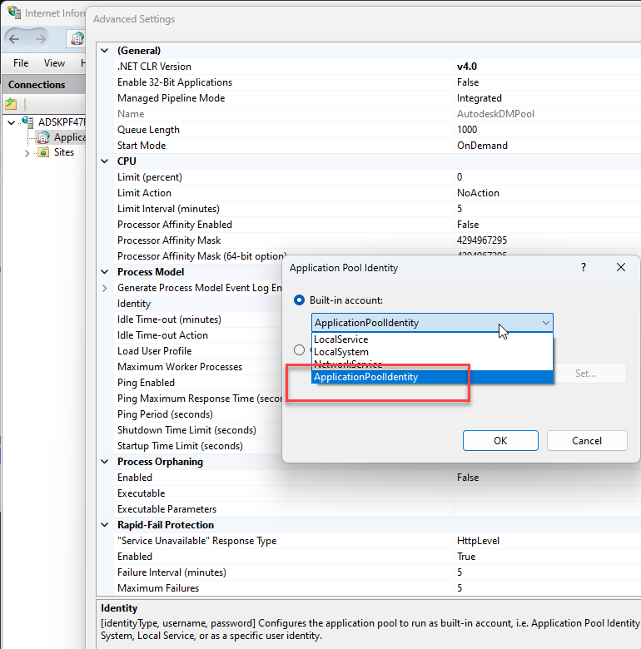Select the Shutdown Time Limit (seconds) row
This screenshot has height=649, width=641.
tap(198, 430)
